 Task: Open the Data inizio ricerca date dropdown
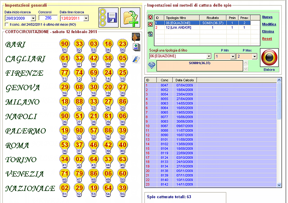33,18
